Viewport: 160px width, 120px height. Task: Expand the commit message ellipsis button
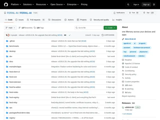(65, 35)
